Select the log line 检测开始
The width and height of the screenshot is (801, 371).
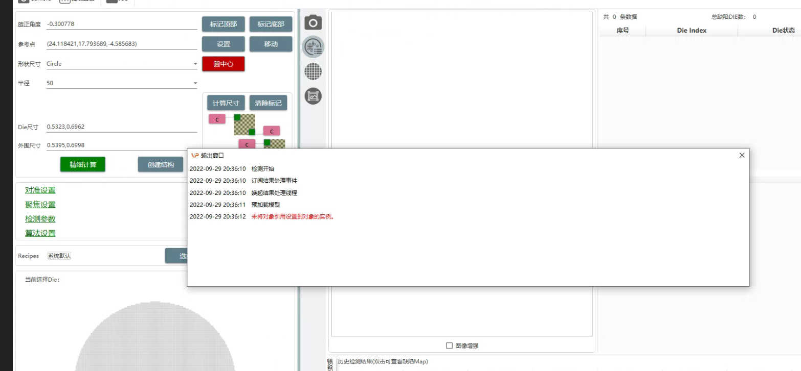263,168
